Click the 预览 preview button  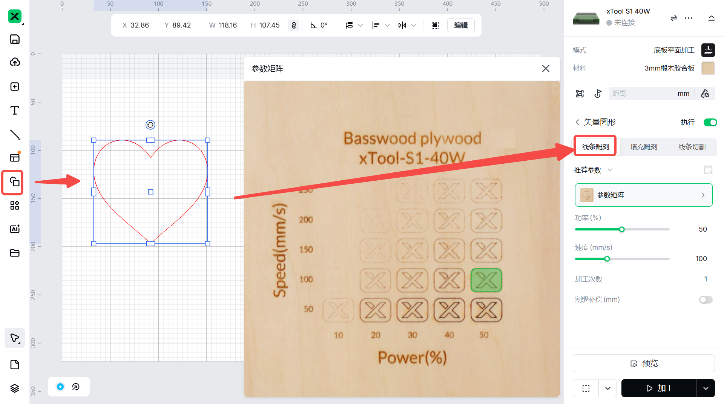[x=644, y=363]
